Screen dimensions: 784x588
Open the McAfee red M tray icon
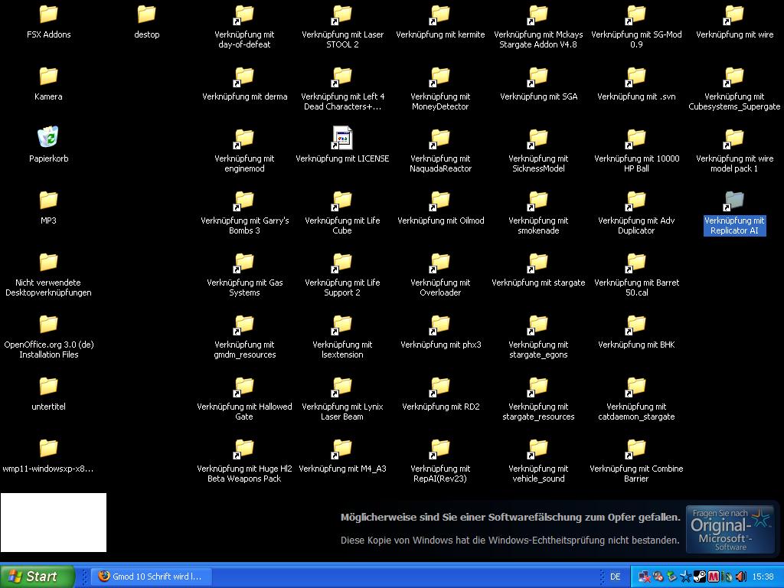click(713, 577)
